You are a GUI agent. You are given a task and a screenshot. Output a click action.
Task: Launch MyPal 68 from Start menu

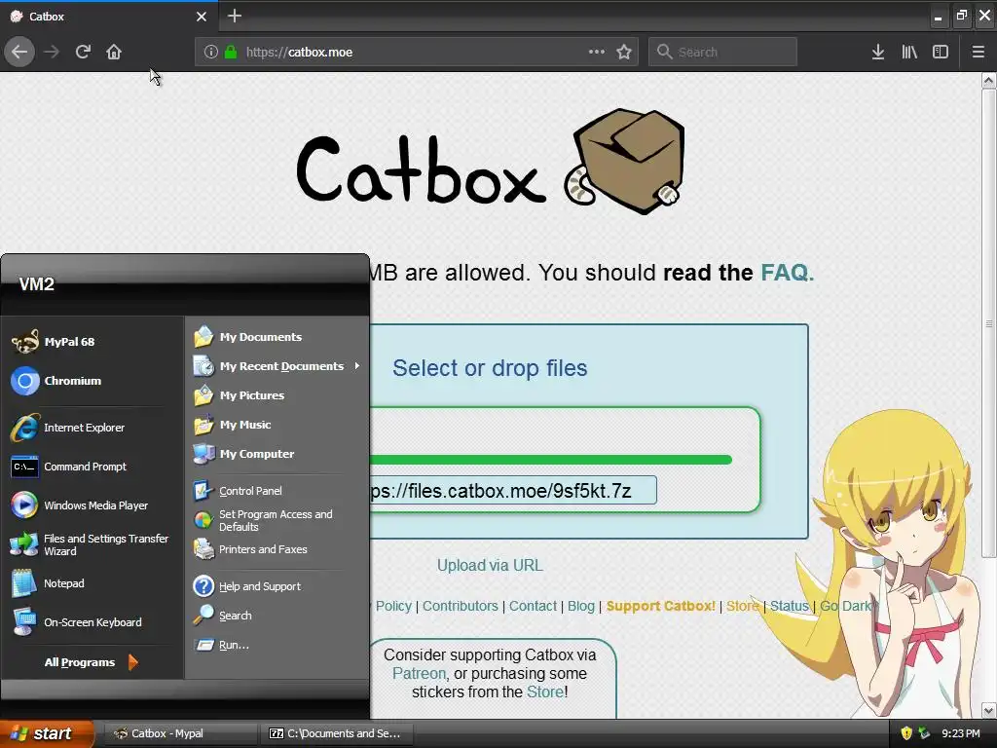point(92,342)
